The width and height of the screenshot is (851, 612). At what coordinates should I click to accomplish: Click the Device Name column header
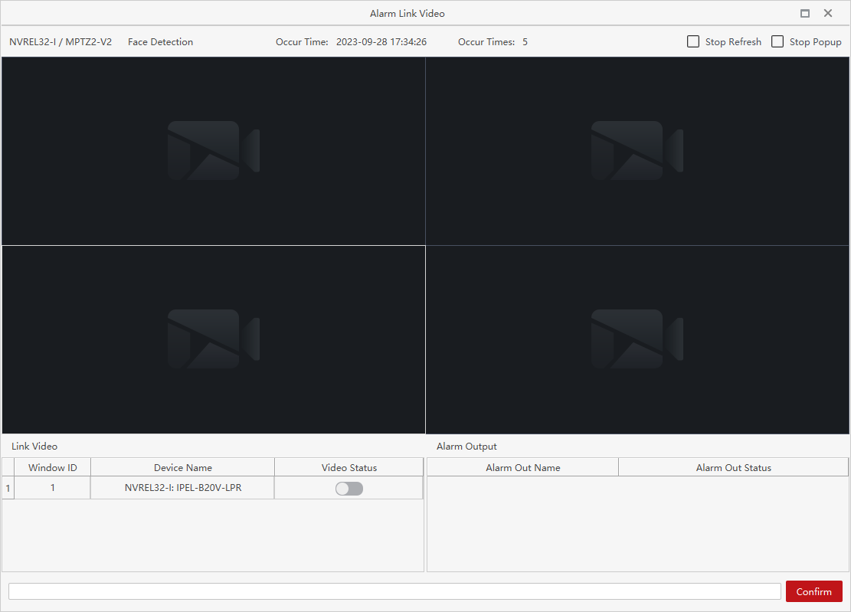pyautogui.click(x=182, y=467)
